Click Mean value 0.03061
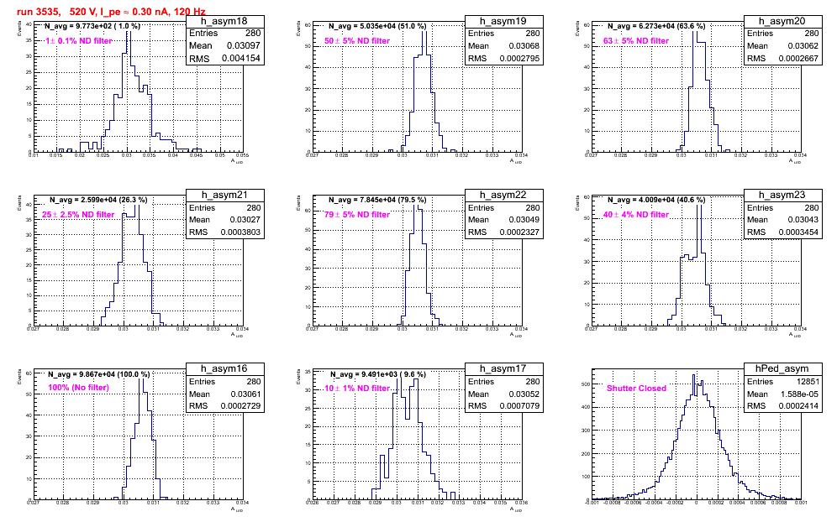Screen dimensions: 837x522 (244, 394)
